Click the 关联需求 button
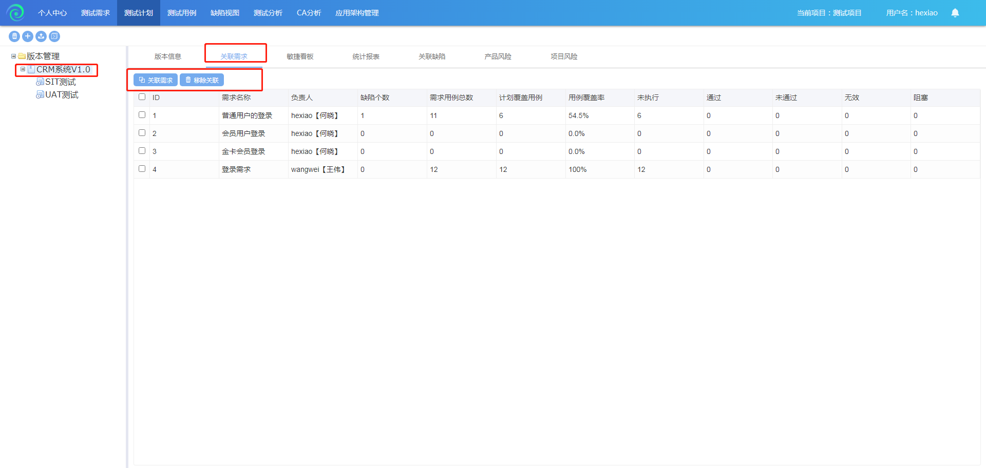The width and height of the screenshot is (986, 468). pos(156,80)
